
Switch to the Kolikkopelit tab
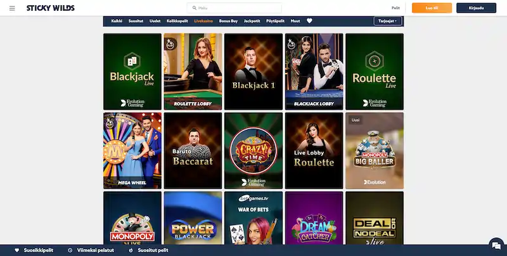tap(177, 21)
